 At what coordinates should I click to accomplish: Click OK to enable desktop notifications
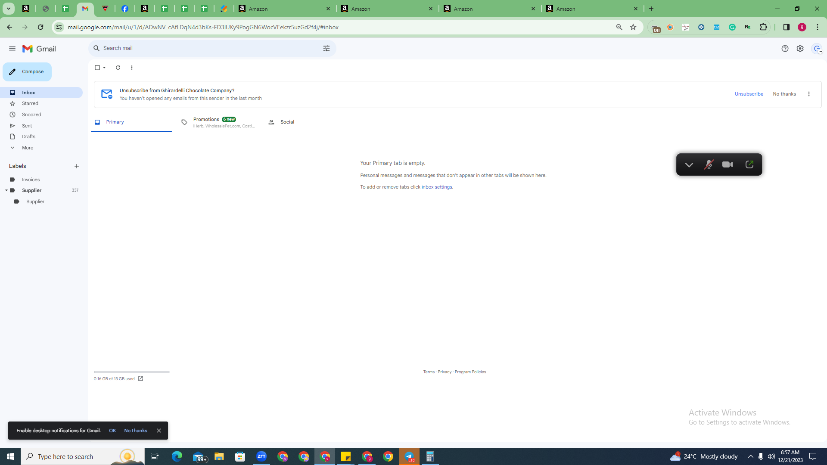(x=112, y=431)
